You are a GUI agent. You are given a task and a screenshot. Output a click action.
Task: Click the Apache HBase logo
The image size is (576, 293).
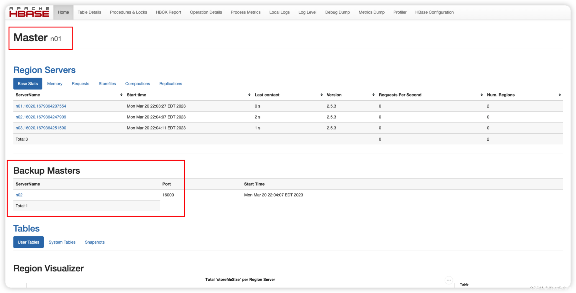[x=29, y=12]
